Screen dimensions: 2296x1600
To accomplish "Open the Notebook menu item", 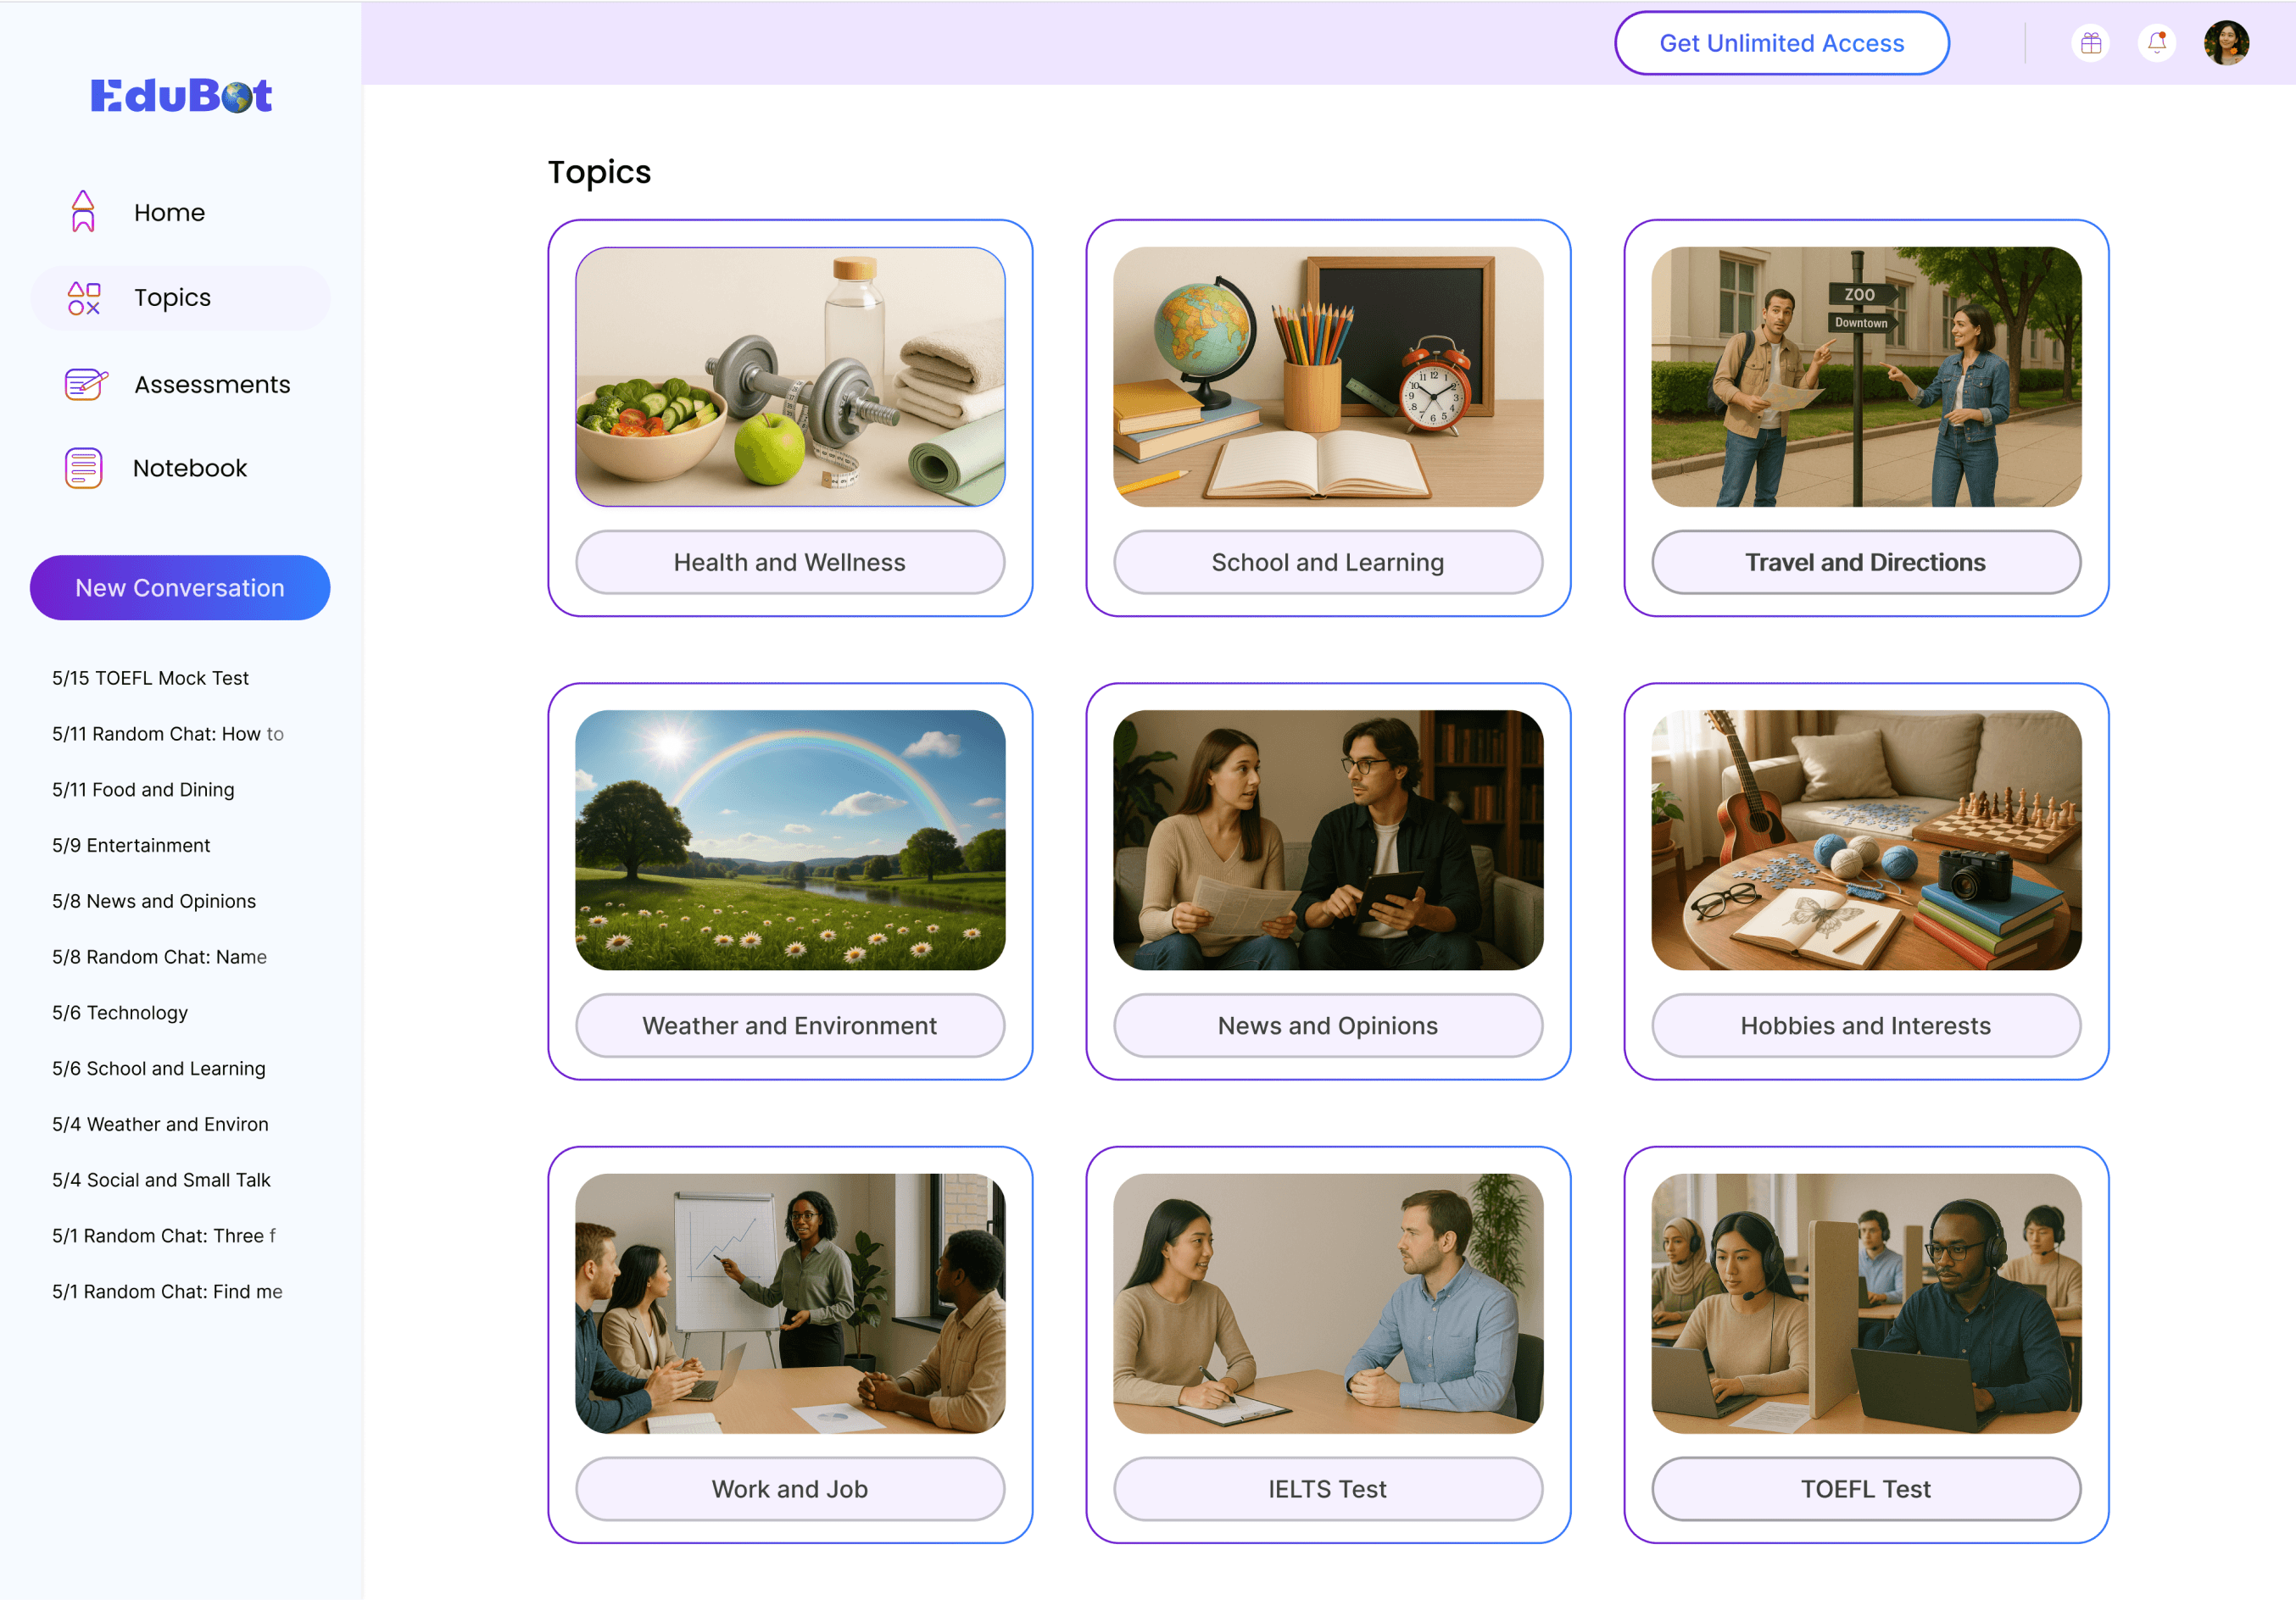I will pos(190,468).
